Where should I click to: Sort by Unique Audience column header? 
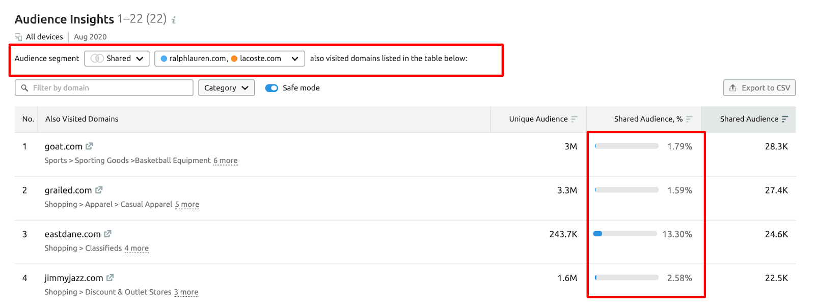point(538,119)
